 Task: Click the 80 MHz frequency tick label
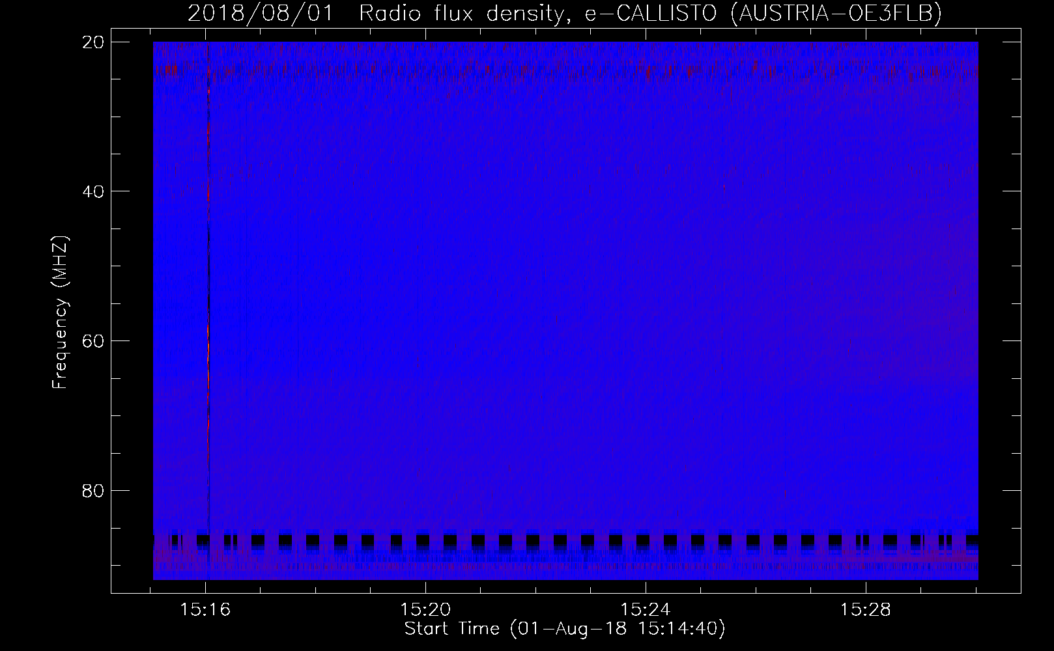point(93,490)
